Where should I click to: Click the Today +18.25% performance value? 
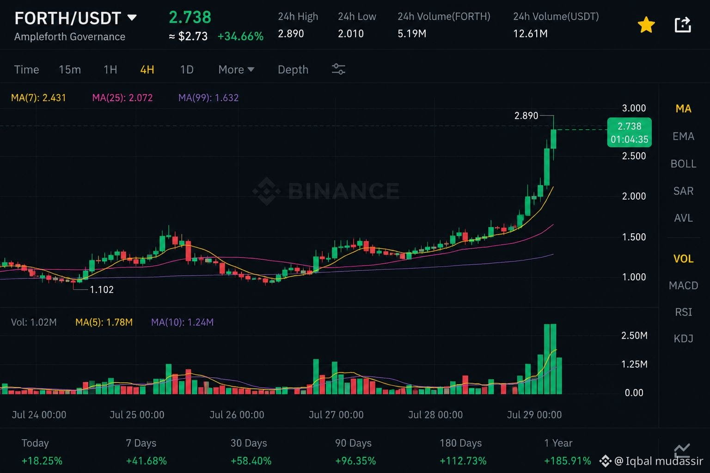[42, 461]
